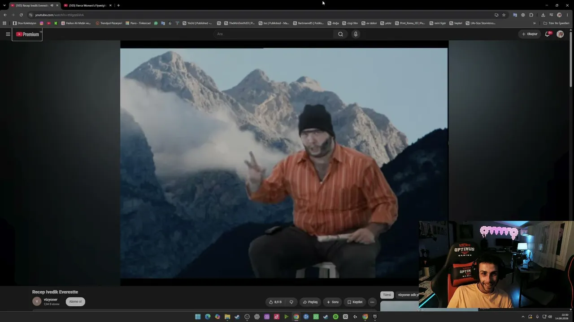
Task: Open the Trendyol Pazaryeri bookmark
Action: pyautogui.click(x=109, y=23)
